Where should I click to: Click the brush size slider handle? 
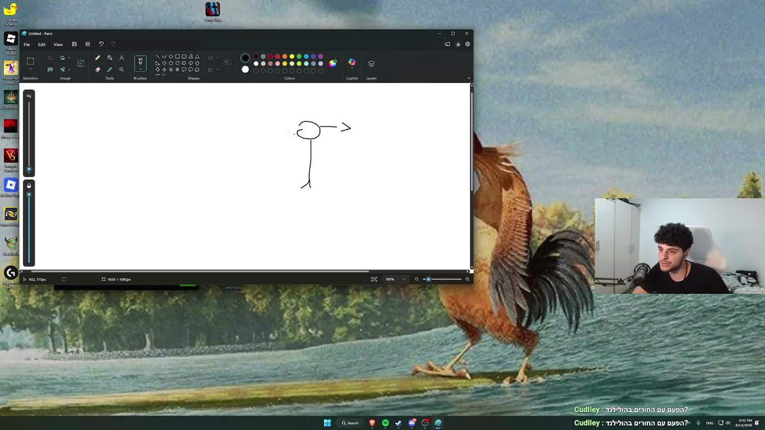click(29, 169)
